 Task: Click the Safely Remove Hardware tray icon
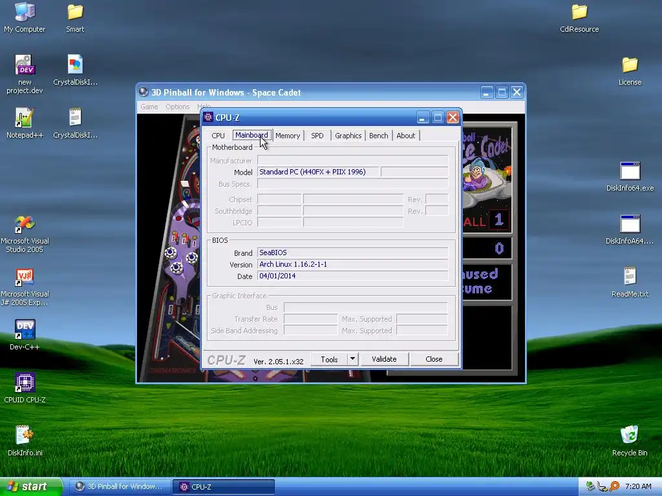pyautogui.click(x=590, y=486)
